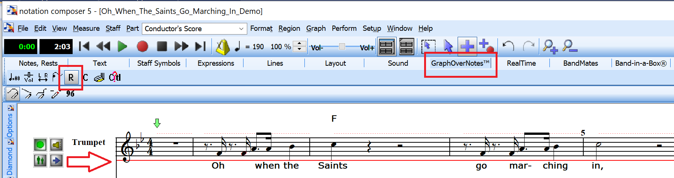674x178 pixels.
Task: Increase tempo percent with up stepper
Action: click(x=299, y=44)
